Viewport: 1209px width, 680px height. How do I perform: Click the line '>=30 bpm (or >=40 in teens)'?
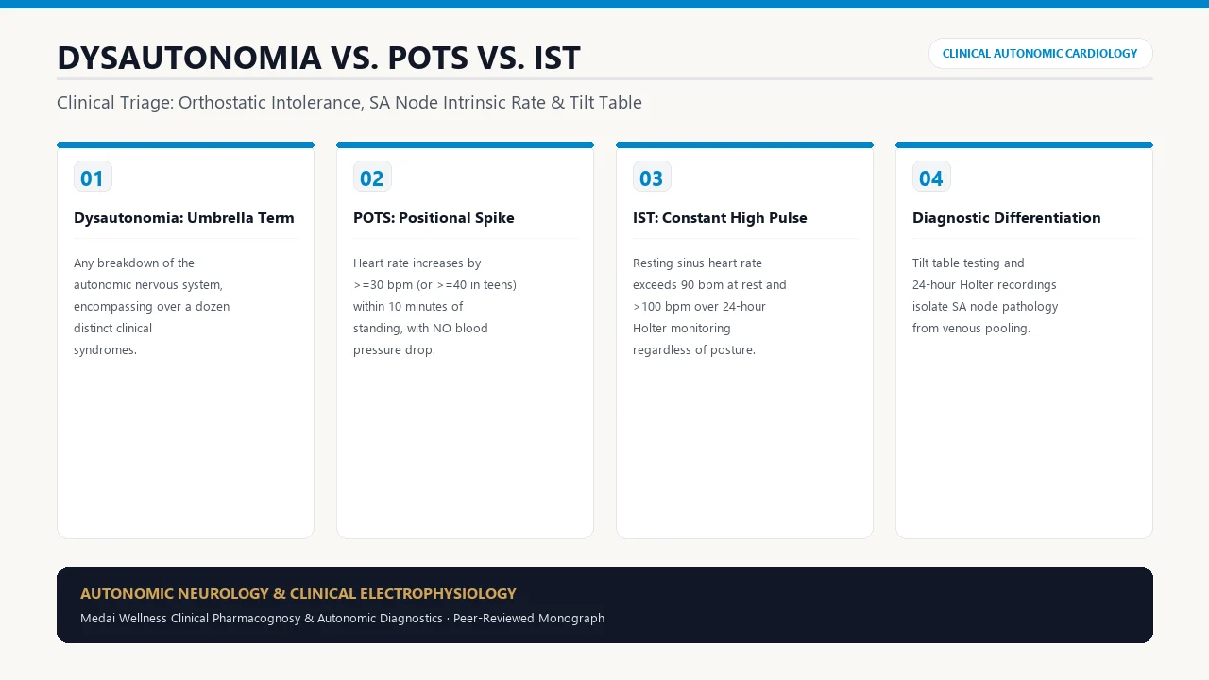[x=434, y=285]
